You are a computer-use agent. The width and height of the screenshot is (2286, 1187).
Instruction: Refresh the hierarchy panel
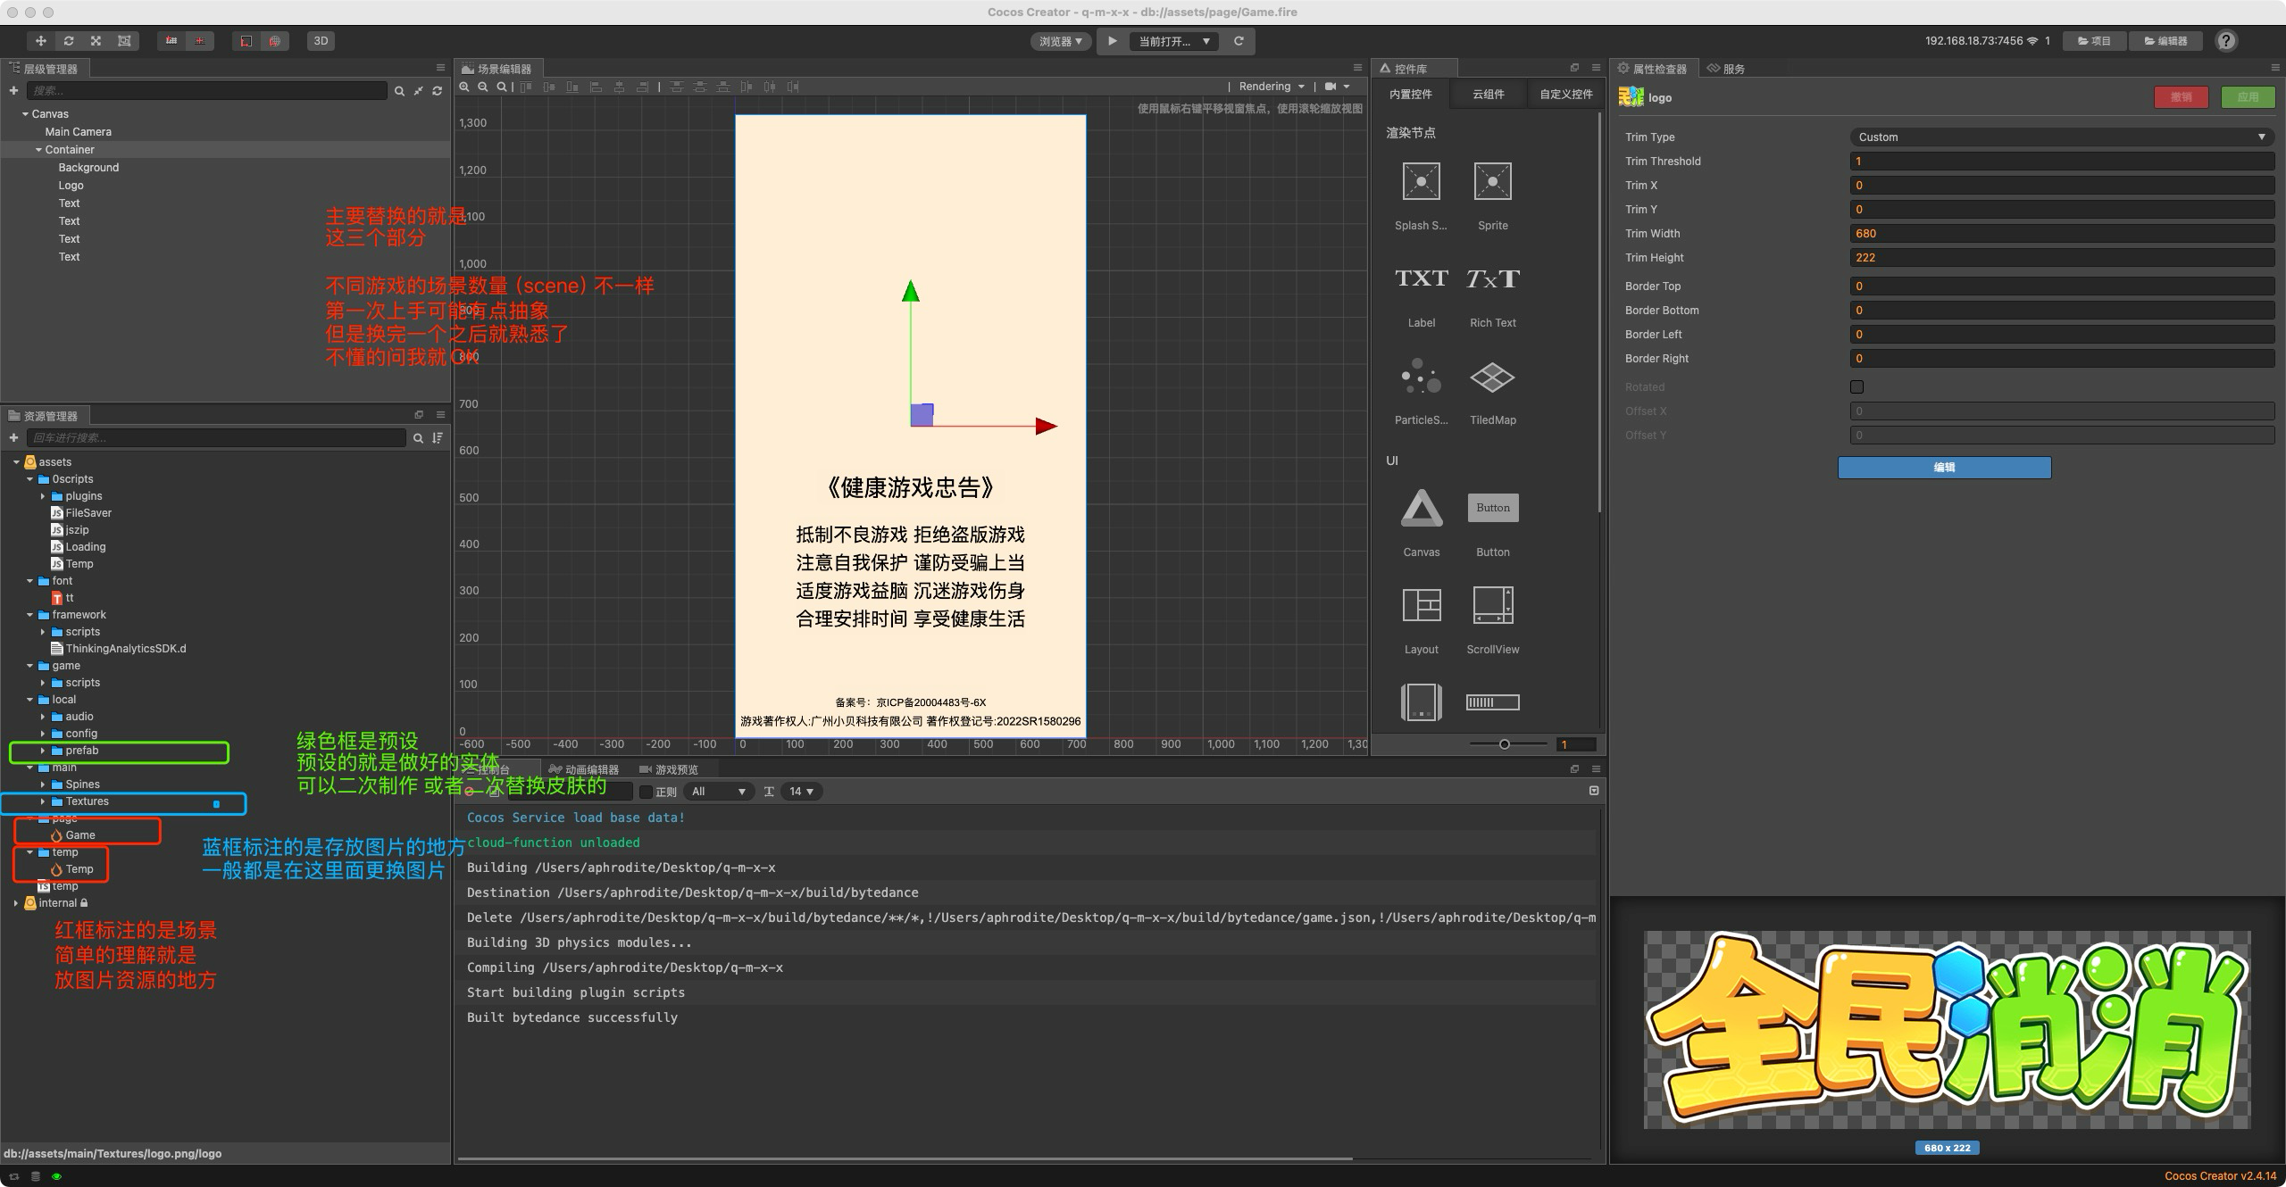coord(437,91)
